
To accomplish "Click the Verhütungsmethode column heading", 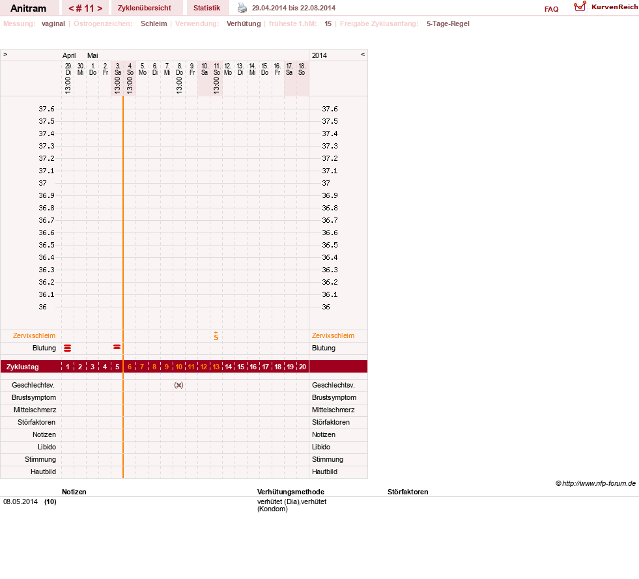I will [291, 492].
